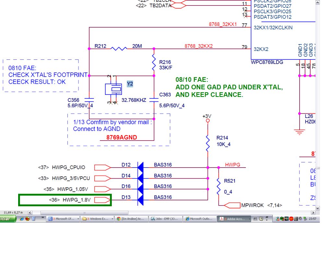The image size is (332, 266).
Task: Click the HWPG_1.05V signal label
Action: point(73,189)
